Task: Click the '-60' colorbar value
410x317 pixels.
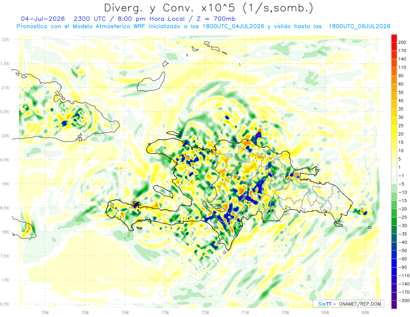Action: tap(402, 259)
